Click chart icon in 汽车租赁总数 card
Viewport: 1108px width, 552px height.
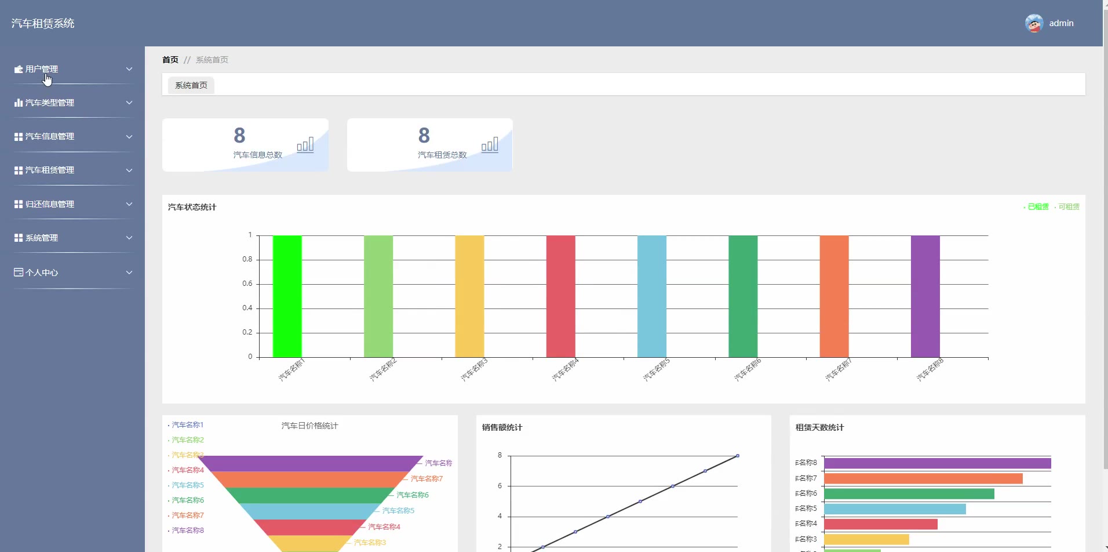point(490,145)
